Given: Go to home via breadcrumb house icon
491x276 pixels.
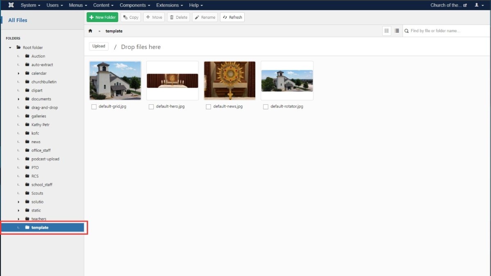Looking at the screenshot, I should tap(90, 31).
